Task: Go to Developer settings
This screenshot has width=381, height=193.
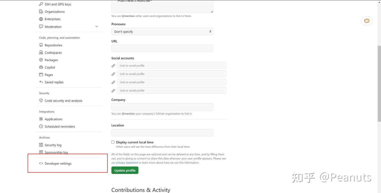Action: pos(58,163)
